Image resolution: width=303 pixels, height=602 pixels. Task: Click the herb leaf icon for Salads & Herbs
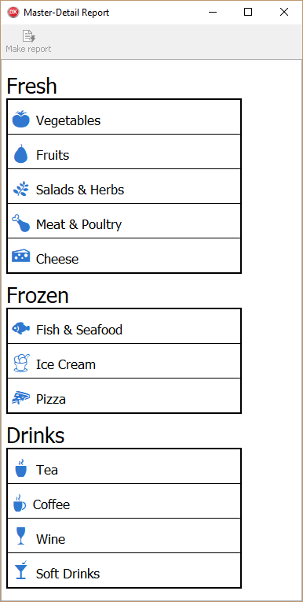(20, 189)
